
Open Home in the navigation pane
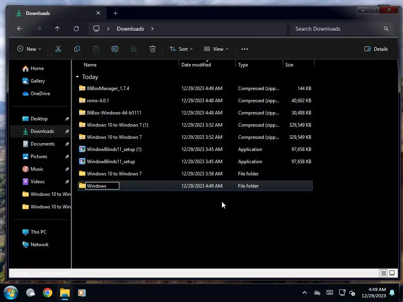coord(37,68)
